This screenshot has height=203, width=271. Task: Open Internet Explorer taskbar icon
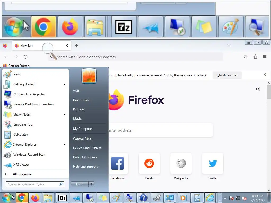(210, 198)
